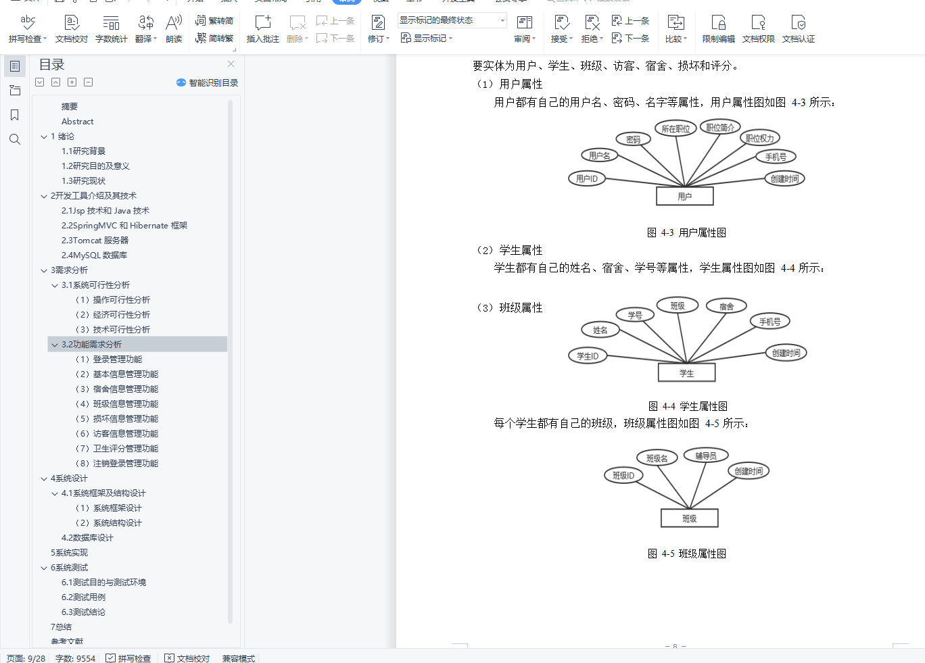Select （2）系统结构设计 in outline
Screen dimensions: 925x663
click(x=108, y=523)
